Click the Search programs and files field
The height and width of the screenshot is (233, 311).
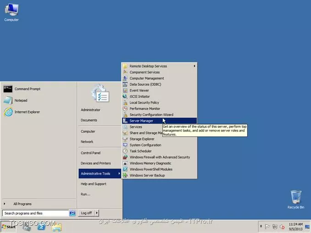click(36, 213)
